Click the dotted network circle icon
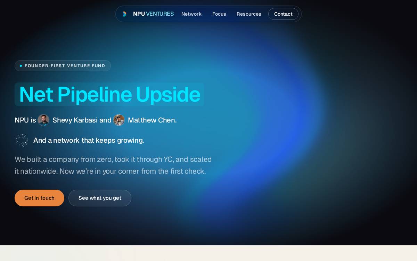 coord(22,140)
